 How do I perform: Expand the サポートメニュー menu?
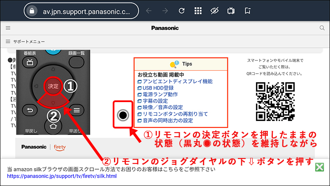point(25,42)
